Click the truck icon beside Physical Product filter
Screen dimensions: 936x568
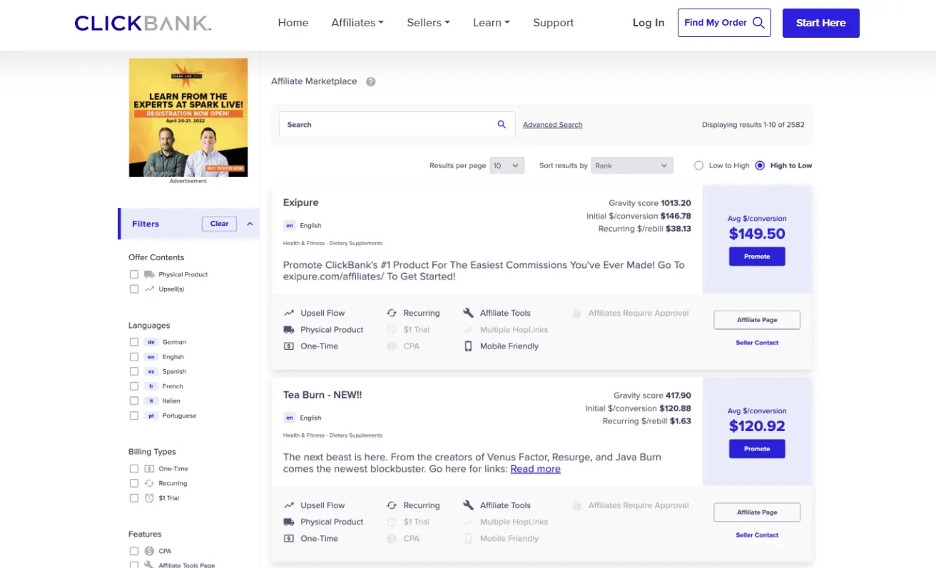click(x=149, y=274)
